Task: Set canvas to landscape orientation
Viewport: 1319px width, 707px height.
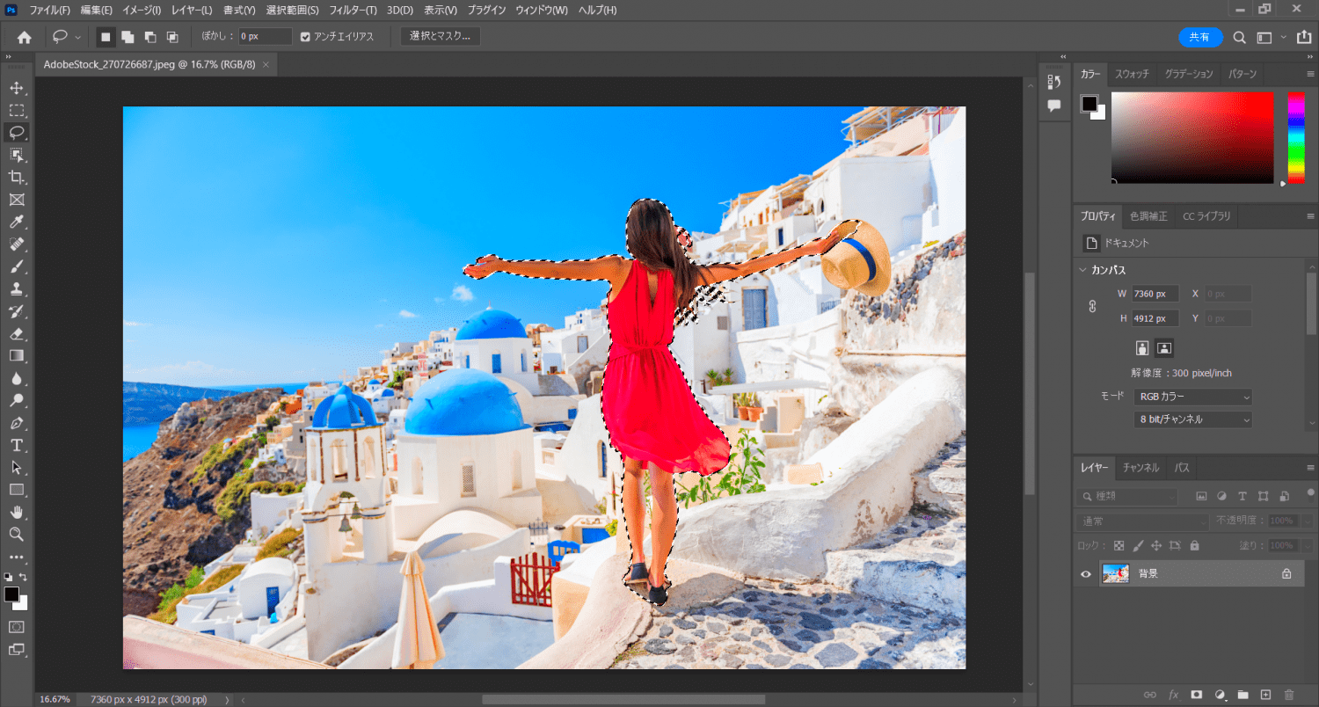Action: pos(1164,347)
